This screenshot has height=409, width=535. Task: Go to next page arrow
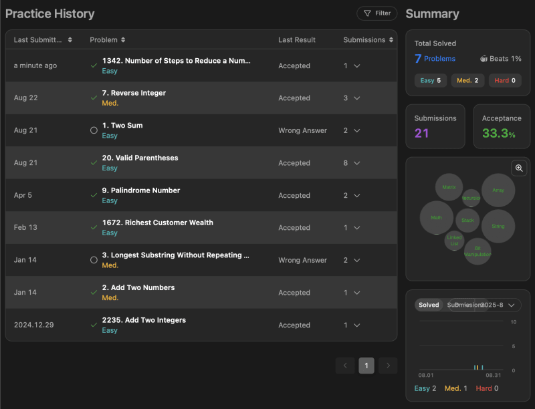tap(388, 366)
